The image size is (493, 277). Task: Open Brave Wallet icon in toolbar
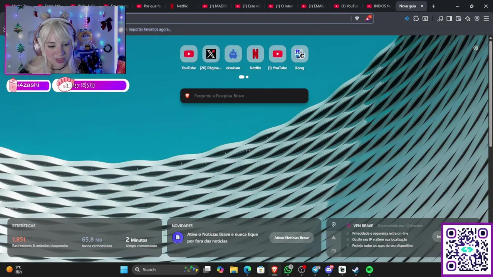(458, 18)
